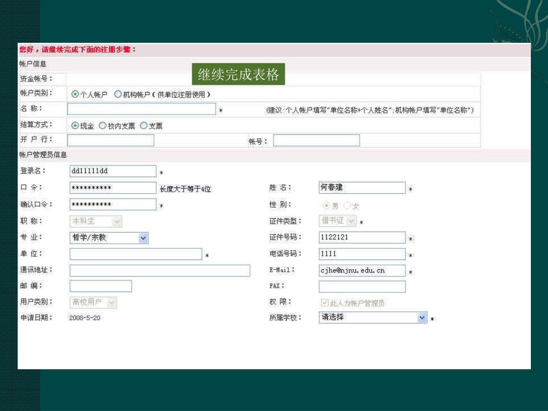Click the 口令 password field
548x411 pixels.
point(113,188)
